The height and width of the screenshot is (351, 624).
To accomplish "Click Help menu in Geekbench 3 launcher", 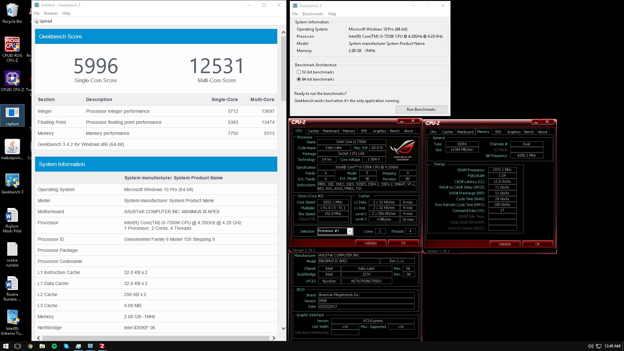I will (x=332, y=14).
